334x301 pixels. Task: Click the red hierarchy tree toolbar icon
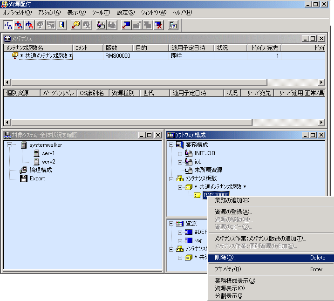[x=19, y=25]
